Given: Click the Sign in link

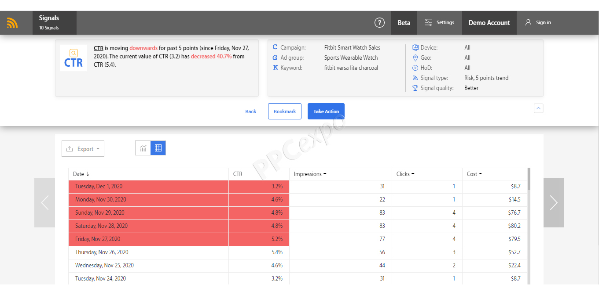Looking at the screenshot, I should [544, 22].
